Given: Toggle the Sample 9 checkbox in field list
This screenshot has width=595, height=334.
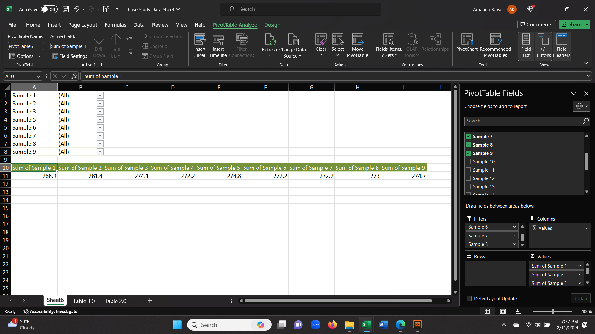Looking at the screenshot, I should point(468,153).
